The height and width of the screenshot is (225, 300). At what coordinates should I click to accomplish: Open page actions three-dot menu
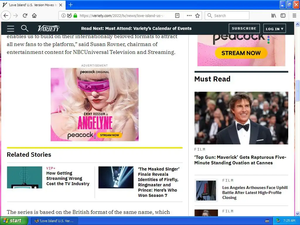(189, 16)
